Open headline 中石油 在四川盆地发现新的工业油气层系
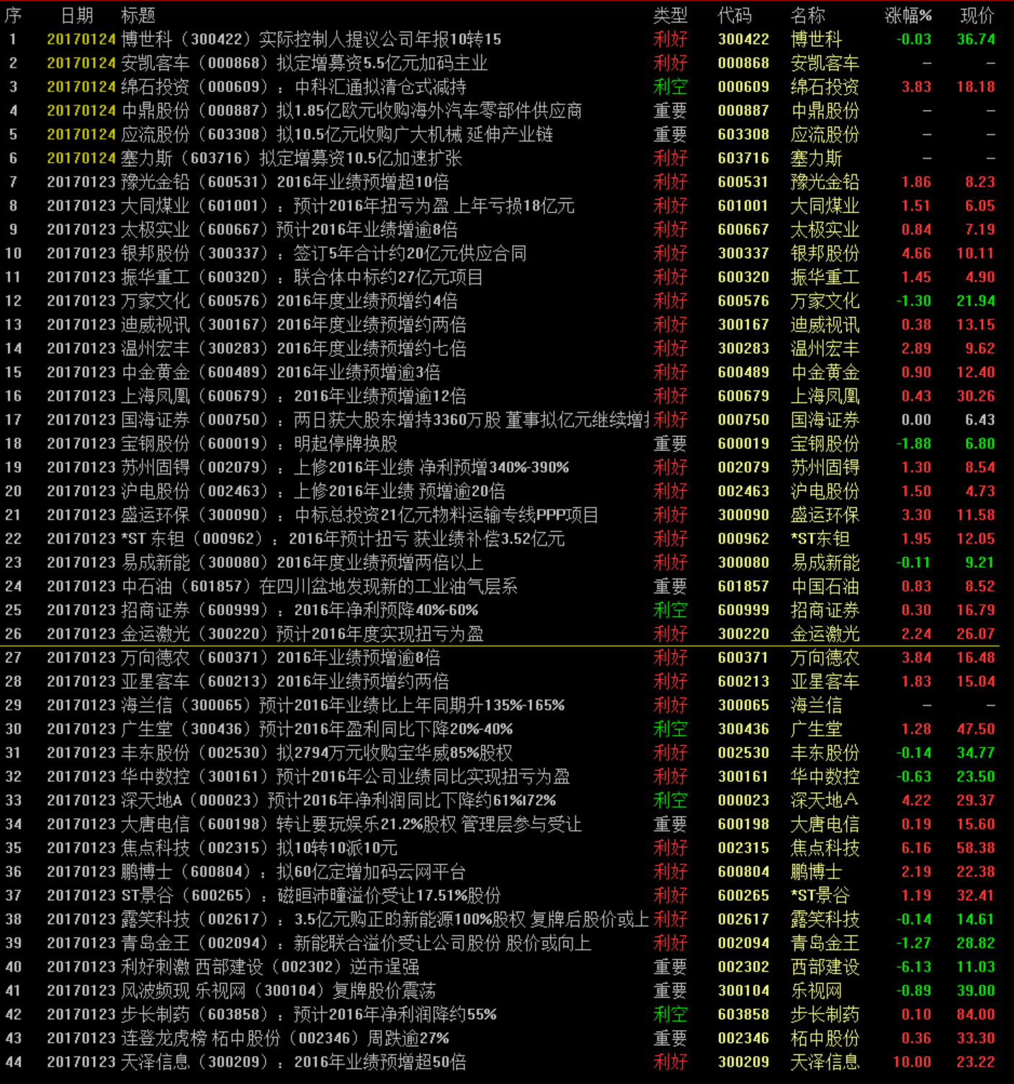This screenshot has width=1014, height=1084. 319,586
